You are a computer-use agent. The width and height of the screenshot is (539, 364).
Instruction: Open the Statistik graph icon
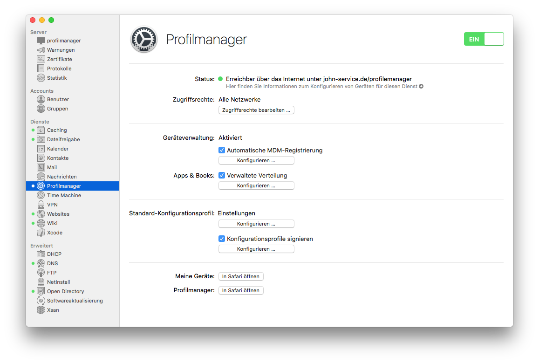coord(41,78)
